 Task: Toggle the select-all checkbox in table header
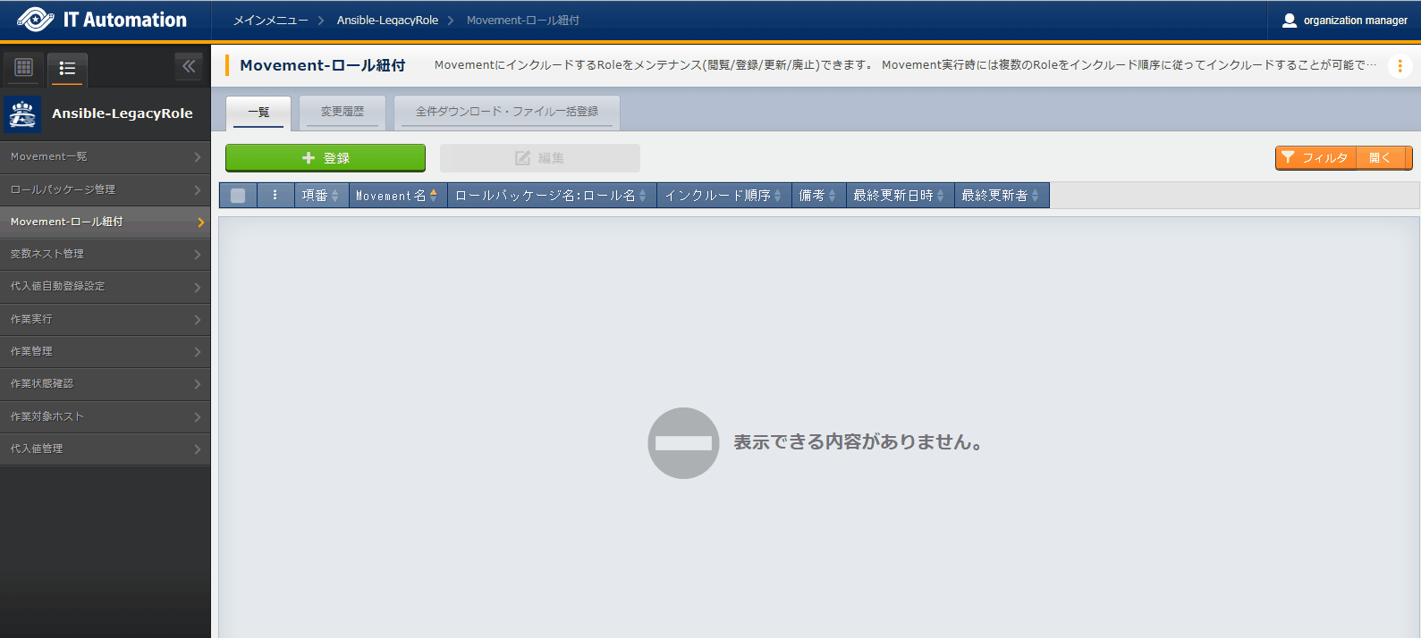pyautogui.click(x=238, y=196)
